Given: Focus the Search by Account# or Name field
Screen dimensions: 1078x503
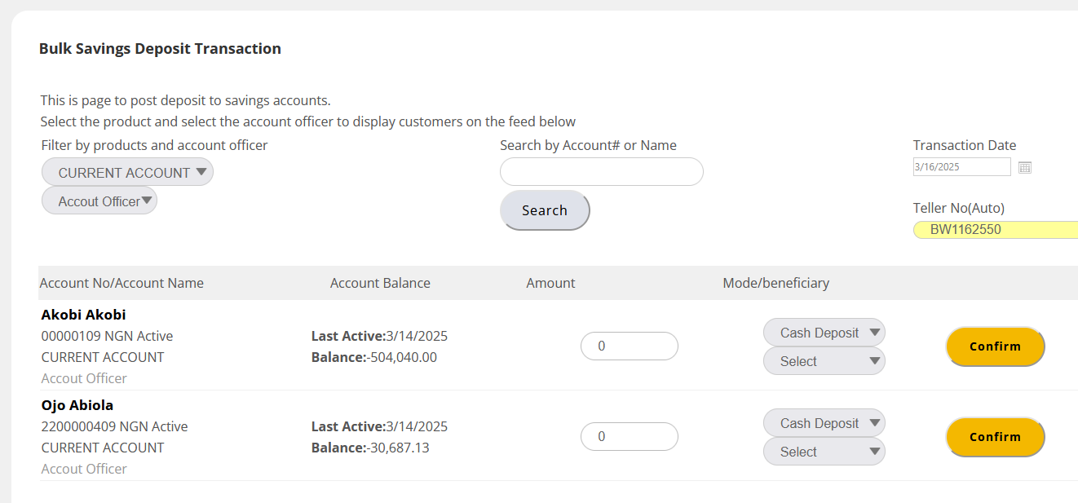Looking at the screenshot, I should [601, 172].
